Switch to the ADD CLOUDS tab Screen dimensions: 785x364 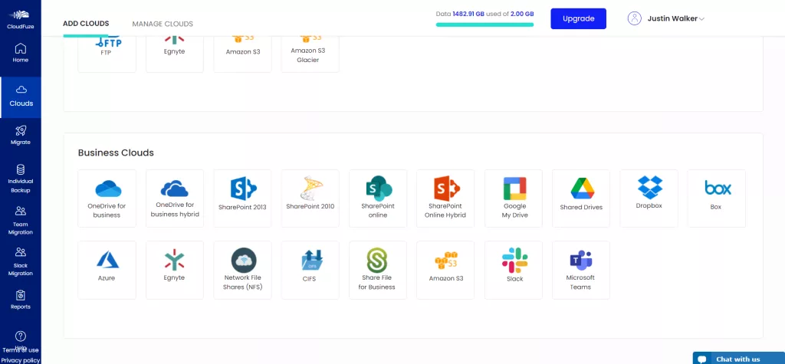click(x=86, y=24)
